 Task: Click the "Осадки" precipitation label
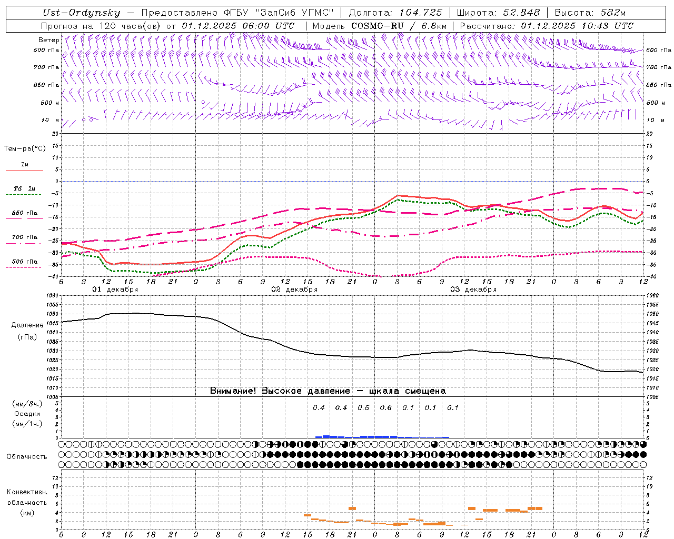pyautogui.click(x=27, y=414)
